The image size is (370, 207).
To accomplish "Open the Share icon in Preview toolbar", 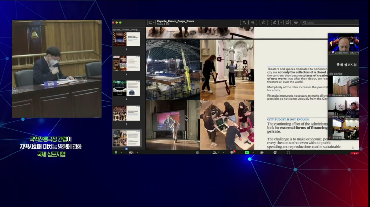I will click(264, 23).
